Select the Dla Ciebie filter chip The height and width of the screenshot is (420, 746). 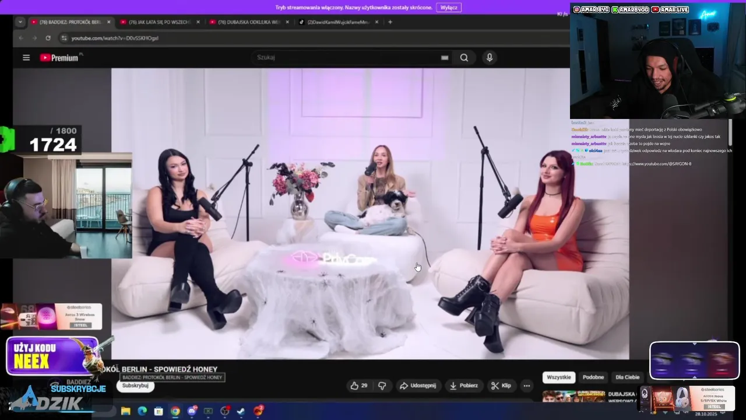click(628, 377)
